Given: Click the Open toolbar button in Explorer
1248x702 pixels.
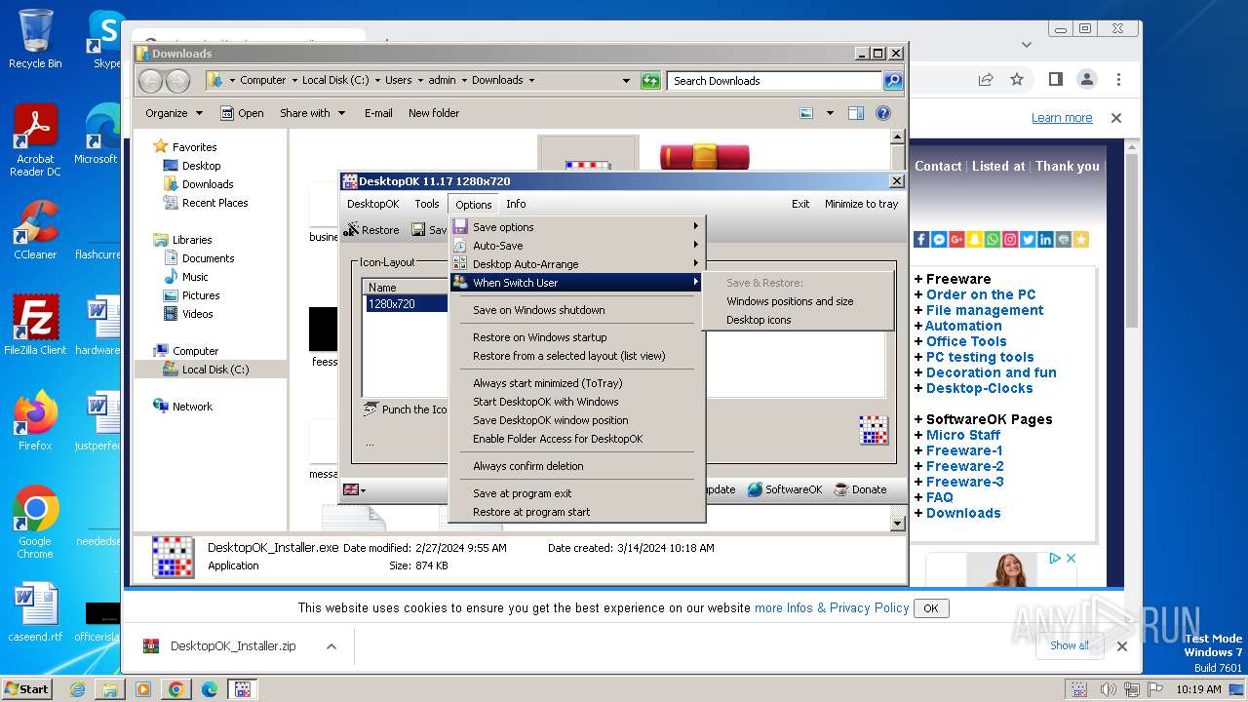Looking at the screenshot, I should [242, 113].
